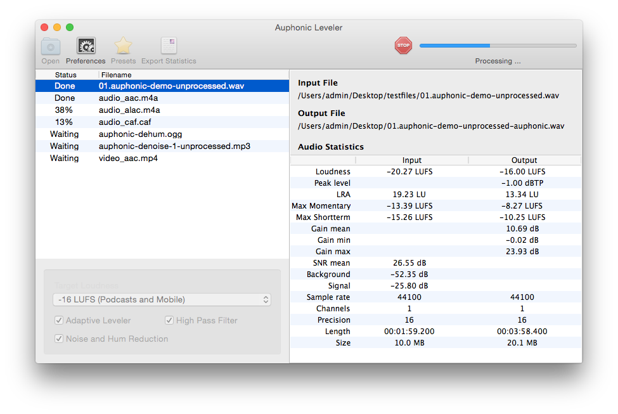
Task: Click the input Size value 10.0 MB
Action: point(409,342)
